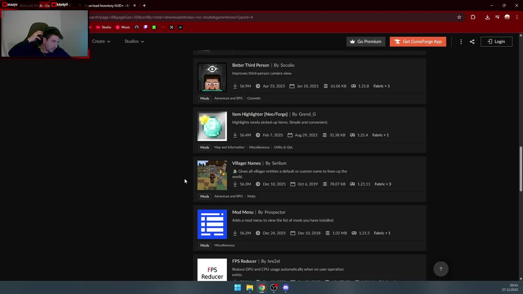Open the Item Highlighter diamond thumbnail

212,126
